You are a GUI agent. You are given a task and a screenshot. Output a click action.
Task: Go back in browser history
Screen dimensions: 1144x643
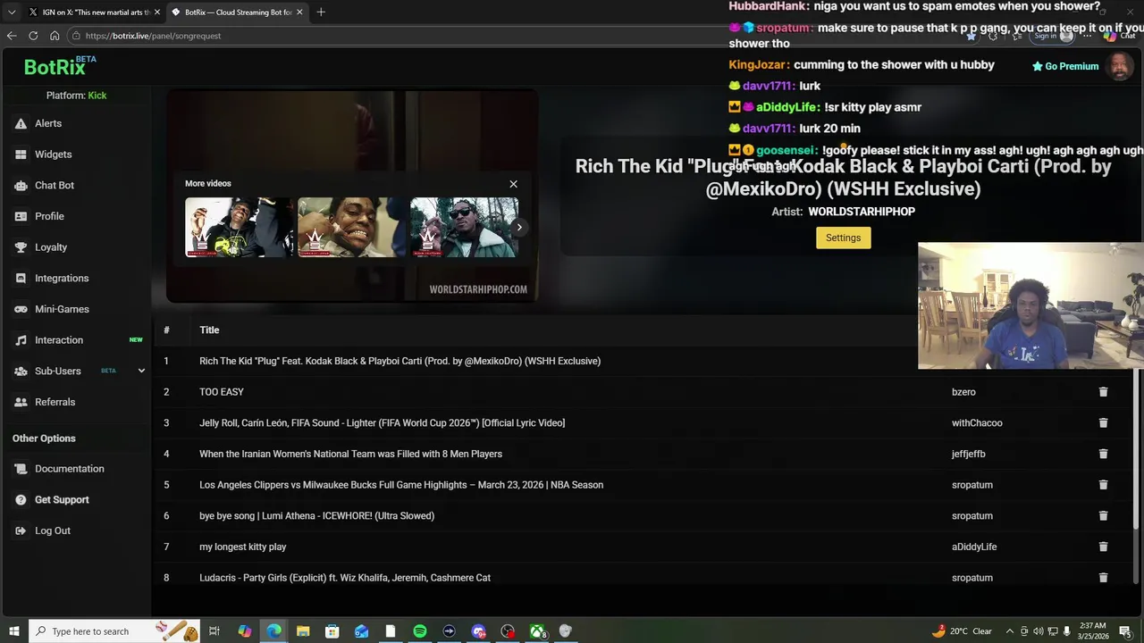[x=12, y=36]
